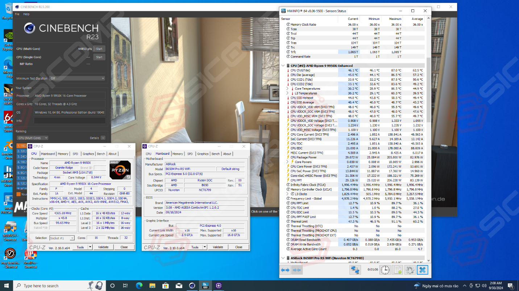The height and width of the screenshot is (291, 519).
Task: Expand the L3 Clocks row
Action: point(287,194)
